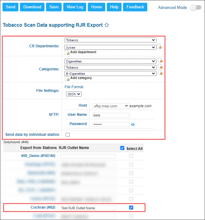Click the Add category link
The image size is (205, 220).
point(81,78)
